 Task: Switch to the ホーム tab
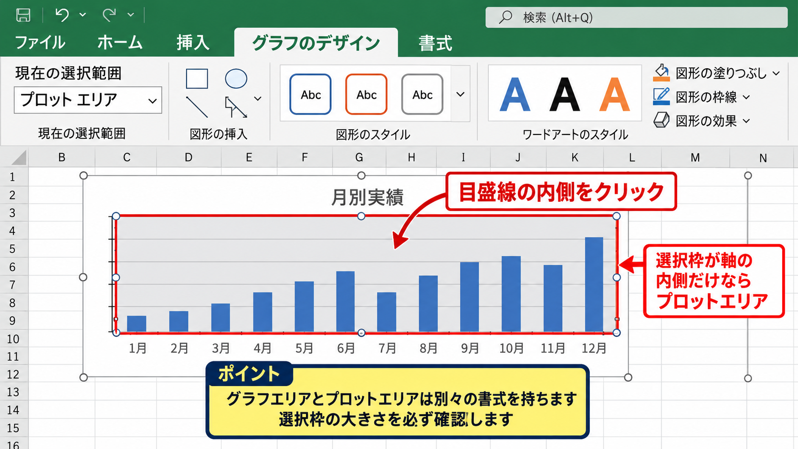tap(120, 43)
